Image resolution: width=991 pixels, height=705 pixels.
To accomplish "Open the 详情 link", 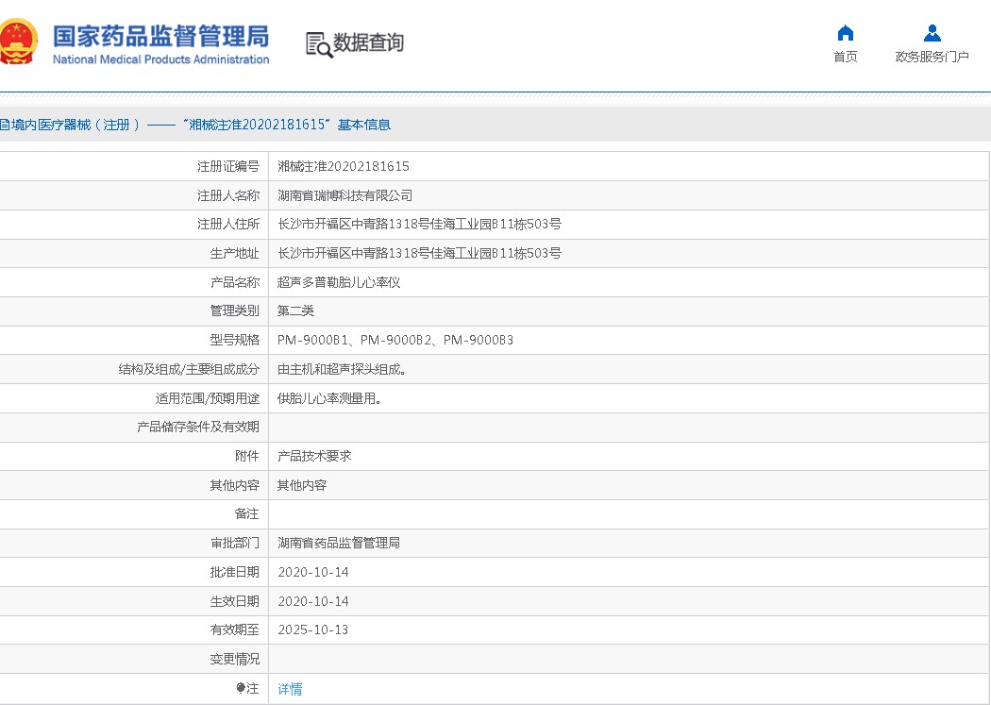I will pyautogui.click(x=290, y=689).
